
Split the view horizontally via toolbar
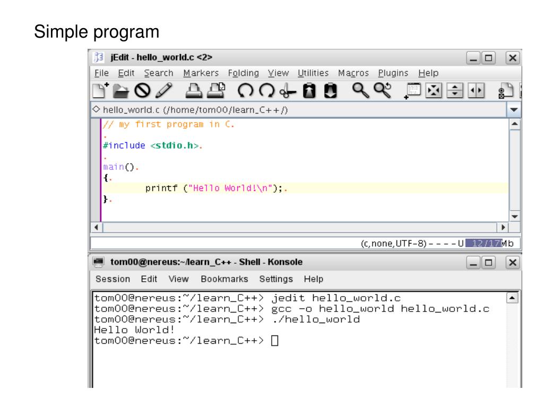tap(455, 91)
